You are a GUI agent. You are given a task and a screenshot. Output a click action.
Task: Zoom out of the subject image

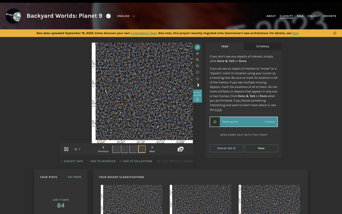click(x=197, y=66)
